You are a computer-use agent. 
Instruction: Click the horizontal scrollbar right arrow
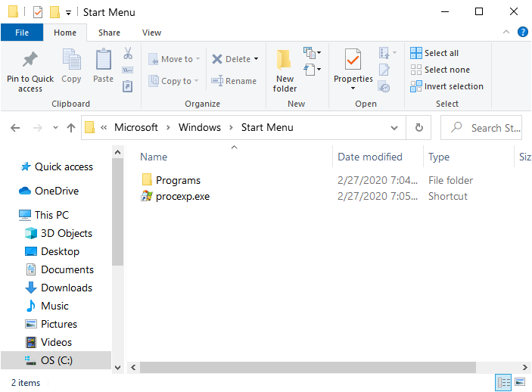coord(524,367)
